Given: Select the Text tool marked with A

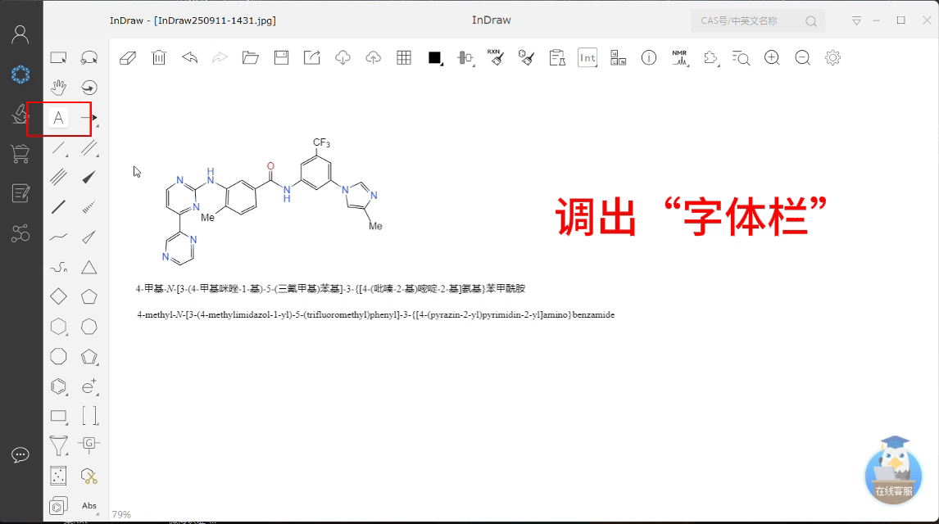Looking at the screenshot, I should [x=58, y=118].
